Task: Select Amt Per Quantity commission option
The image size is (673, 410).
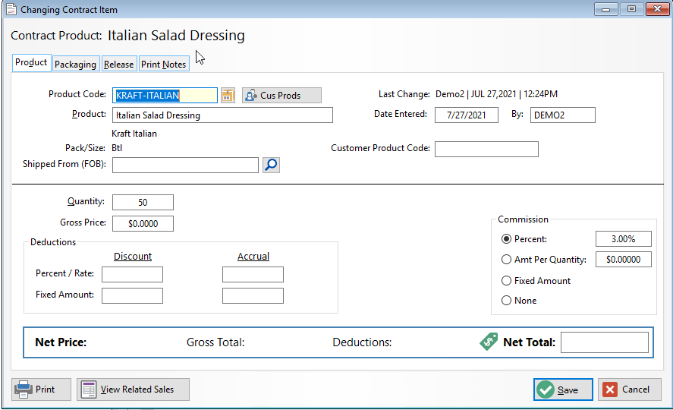Action: tap(507, 260)
